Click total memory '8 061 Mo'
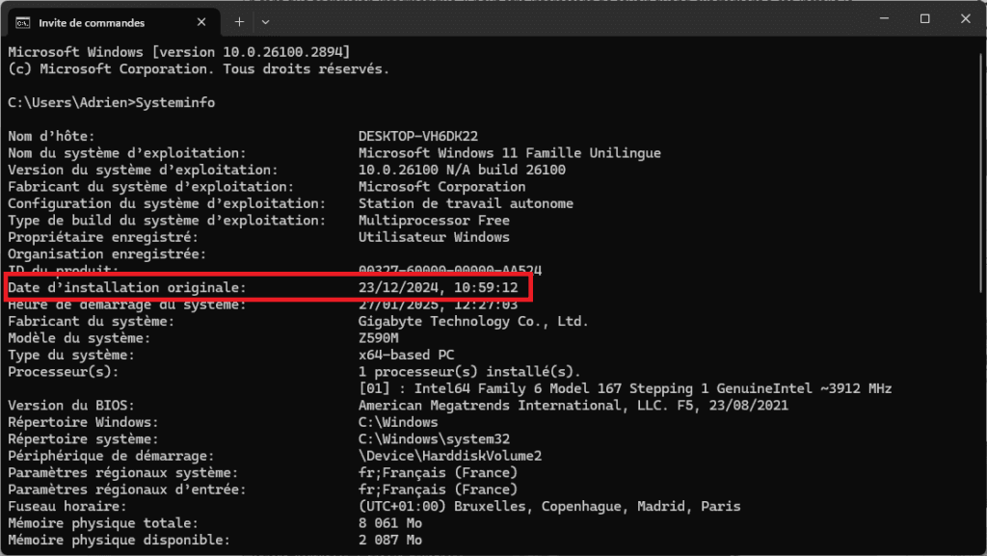Image resolution: width=987 pixels, height=556 pixels. (x=390, y=523)
